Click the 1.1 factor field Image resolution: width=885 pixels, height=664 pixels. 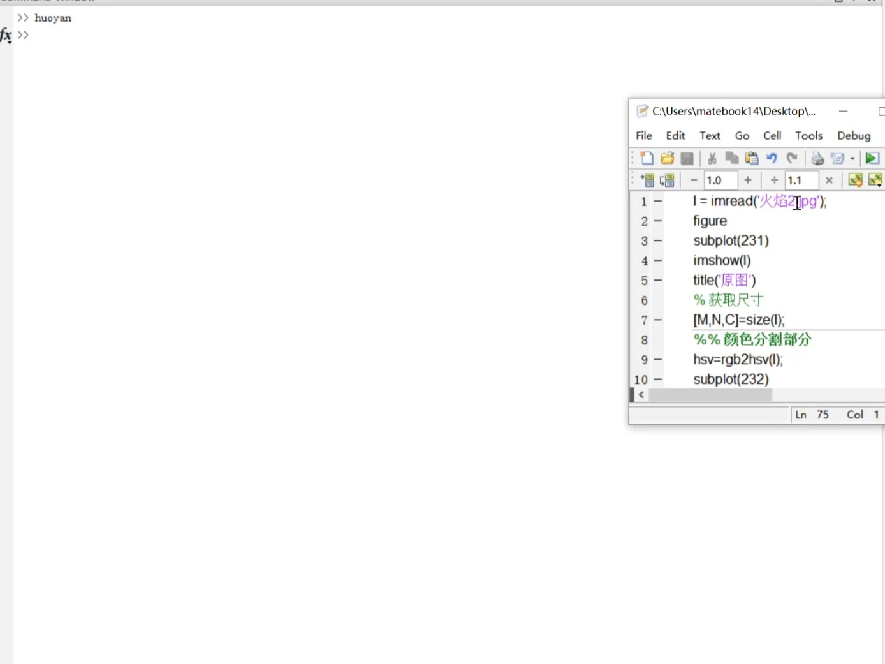tap(801, 181)
